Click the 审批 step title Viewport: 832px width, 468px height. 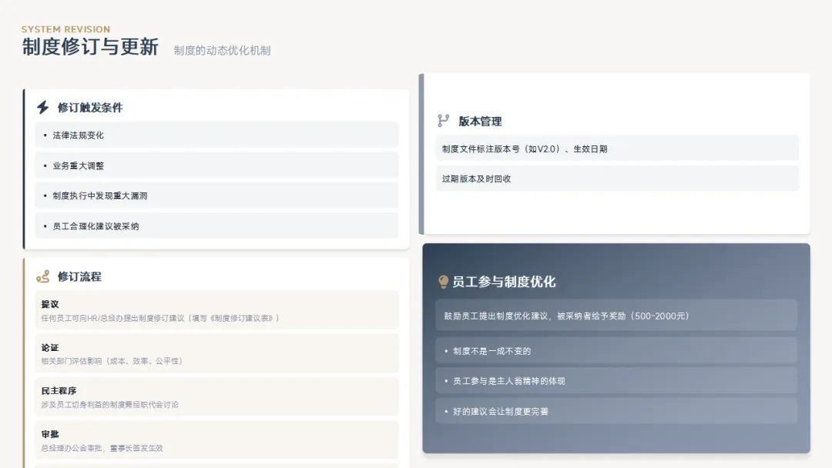coord(50,434)
